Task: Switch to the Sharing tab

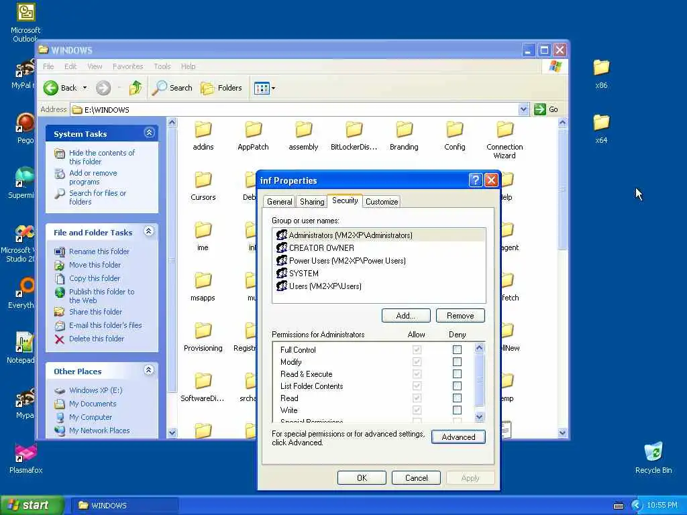Action: point(312,202)
